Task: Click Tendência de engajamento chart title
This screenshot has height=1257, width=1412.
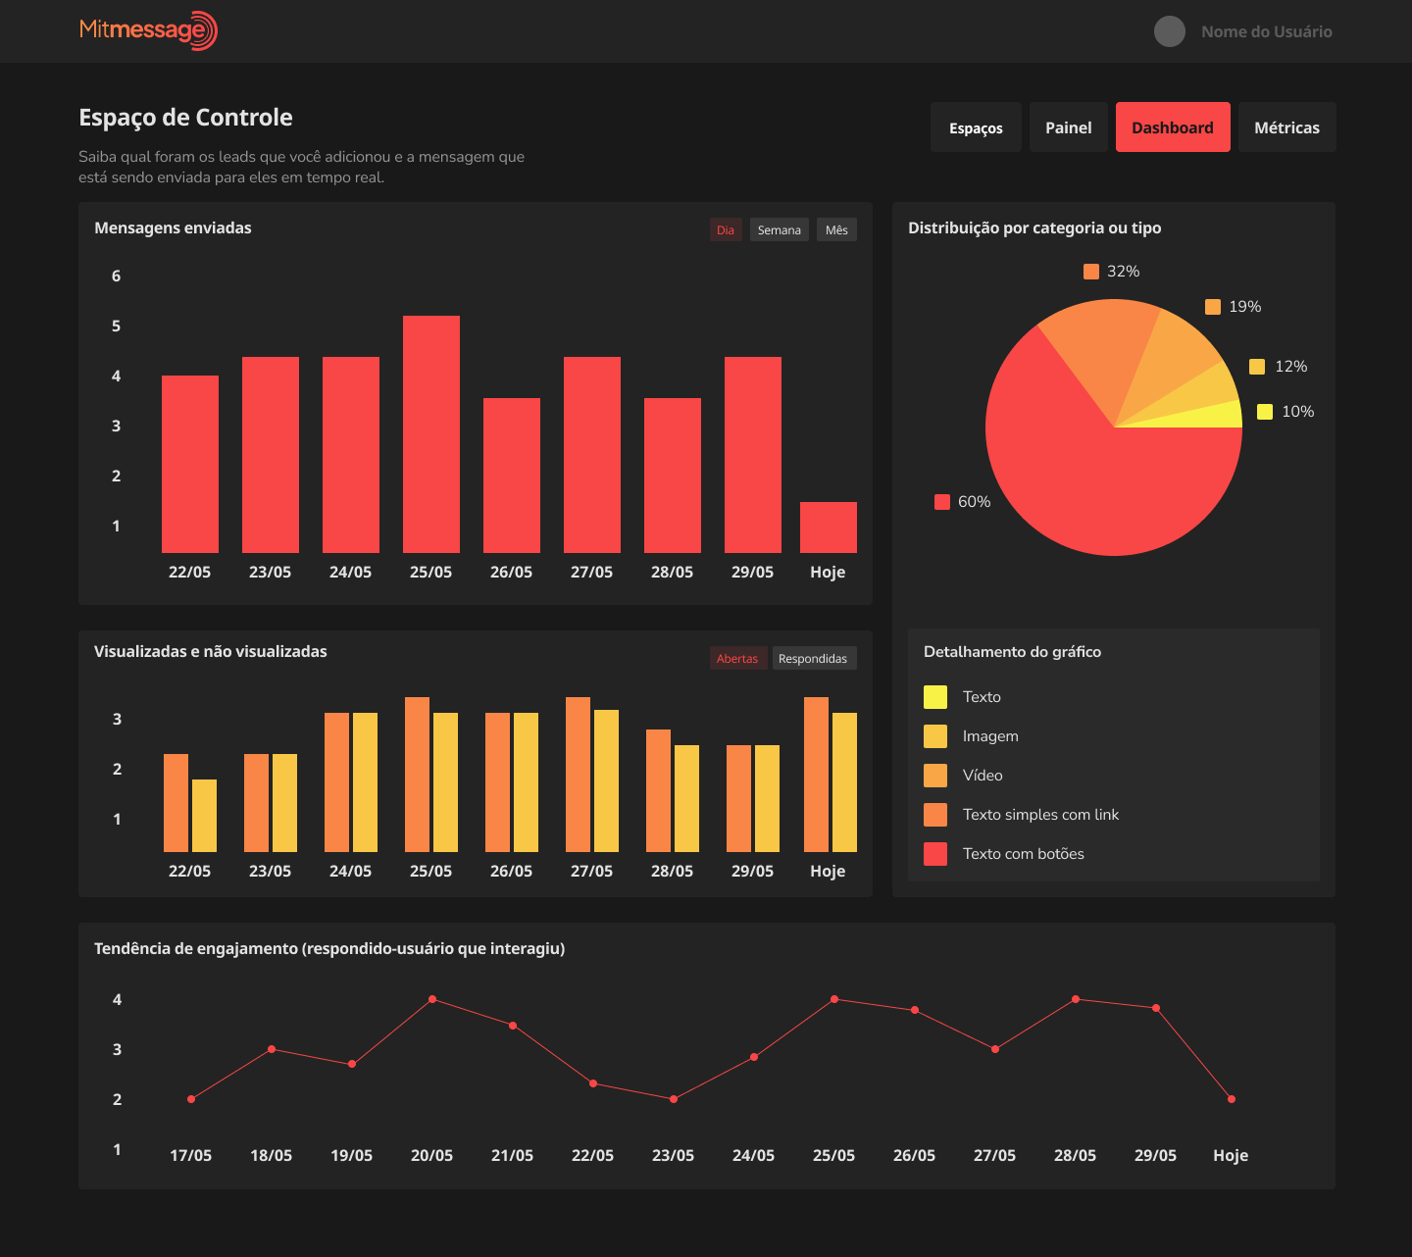Action: [329, 948]
